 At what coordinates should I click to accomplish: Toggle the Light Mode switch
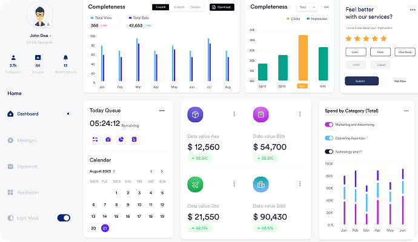[64, 218]
